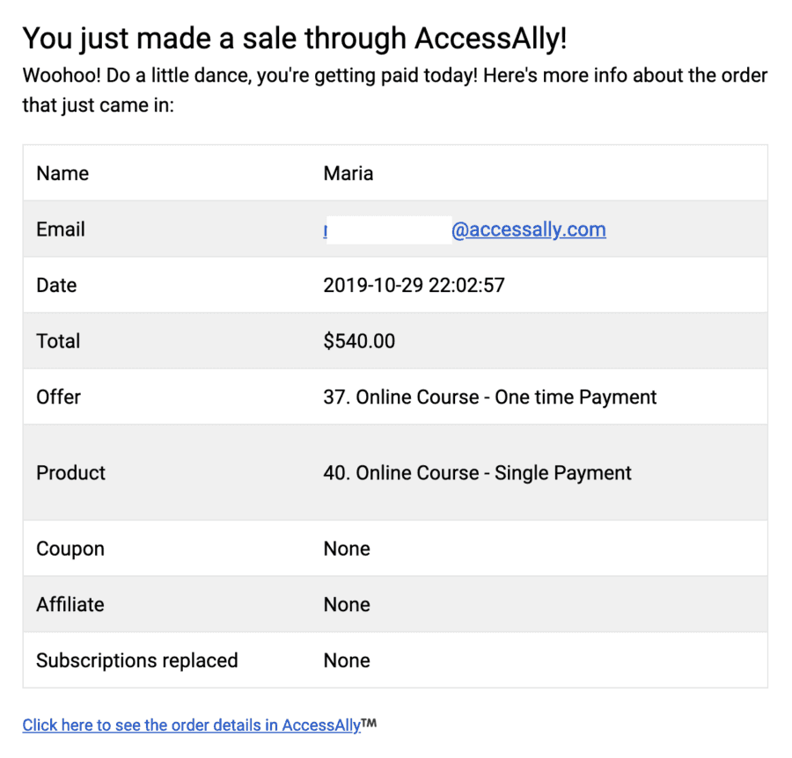792x758 pixels.
Task: Click the Product row label
Action: pos(70,473)
